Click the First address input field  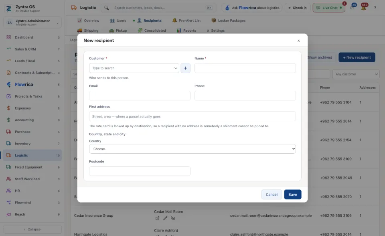point(192,116)
